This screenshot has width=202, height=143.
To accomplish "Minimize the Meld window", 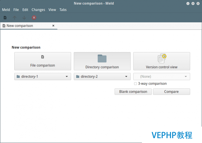I will [x=188, y=3].
